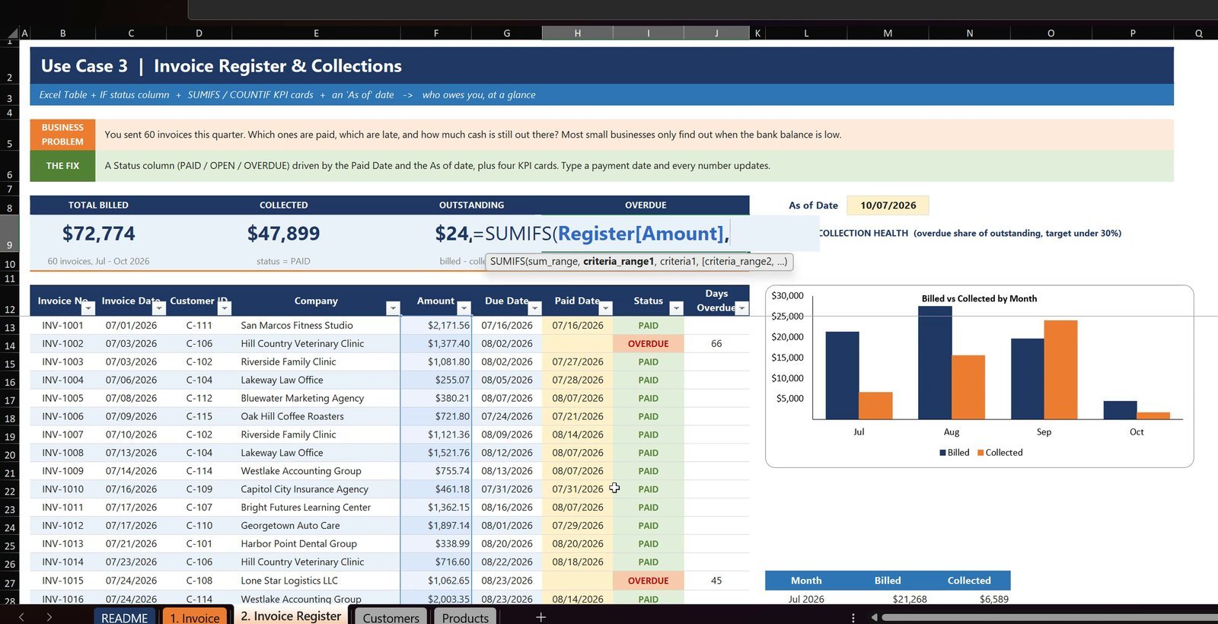
Task: Open the Customer ID filter dropdown
Action: pyautogui.click(x=224, y=308)
